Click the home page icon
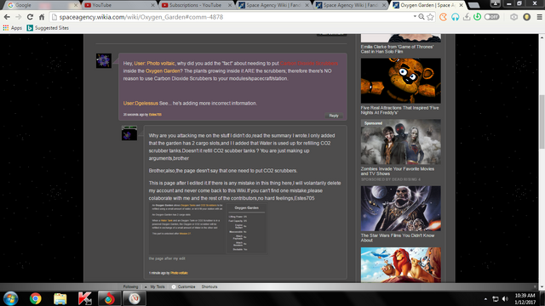 42,17
